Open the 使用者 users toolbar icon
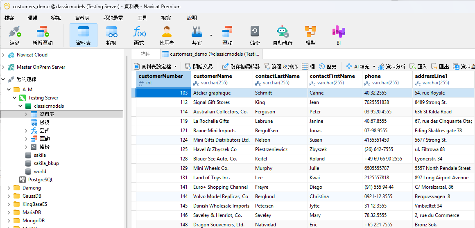The image size is (475, 228). tap(167, 35)
